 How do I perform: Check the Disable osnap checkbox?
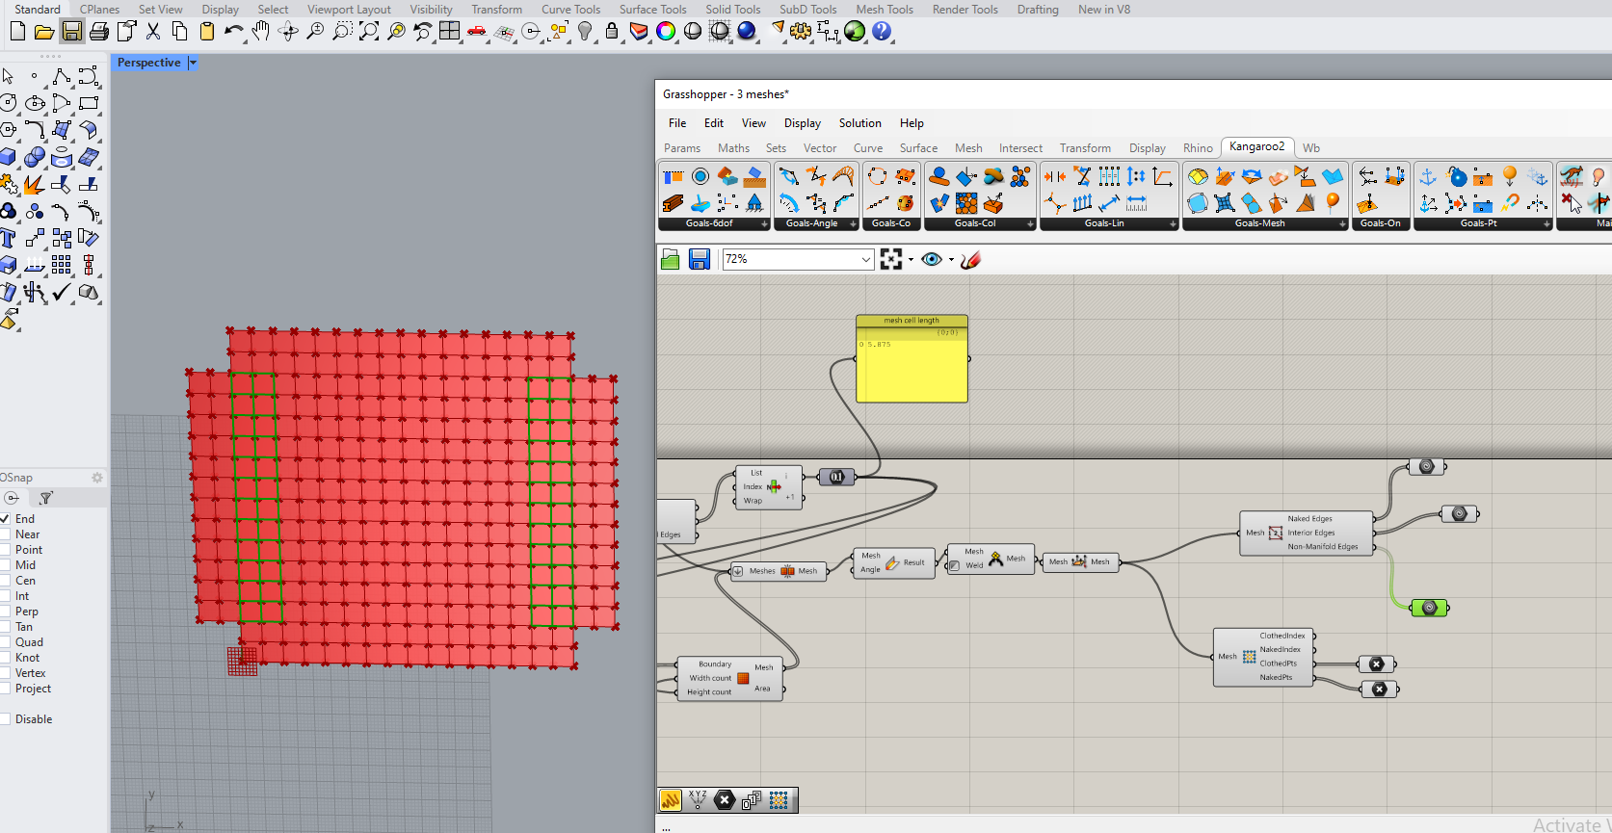click(x=6, y=719)
